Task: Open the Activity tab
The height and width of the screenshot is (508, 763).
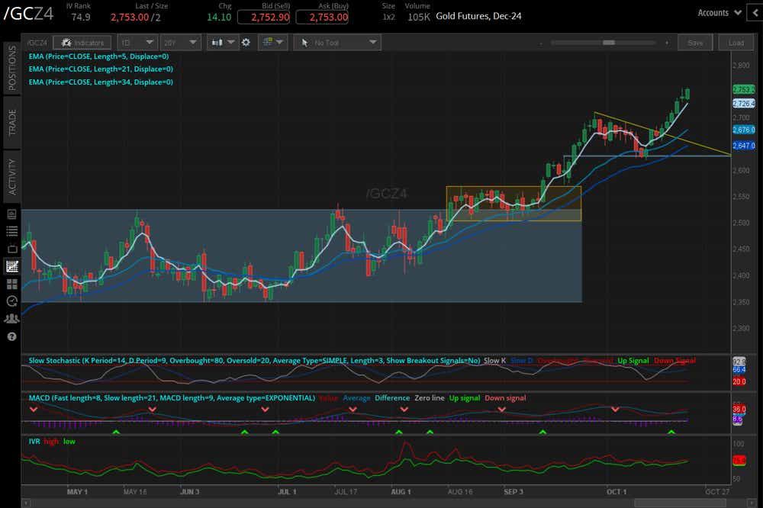Action: (x=11, y=176)
